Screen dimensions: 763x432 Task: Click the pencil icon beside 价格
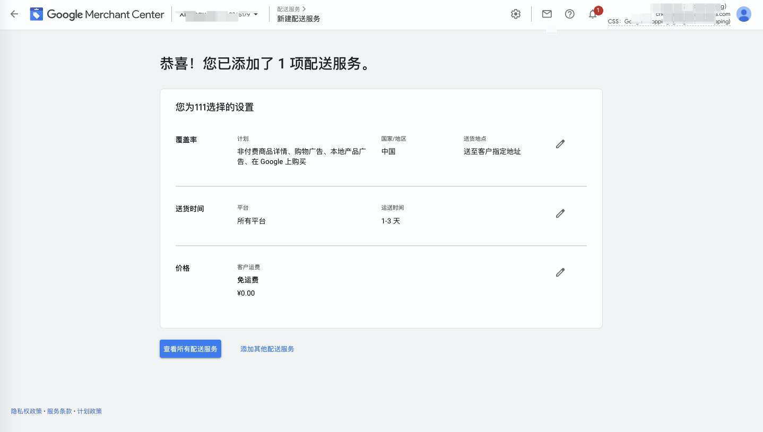click(x=560, y=272)
